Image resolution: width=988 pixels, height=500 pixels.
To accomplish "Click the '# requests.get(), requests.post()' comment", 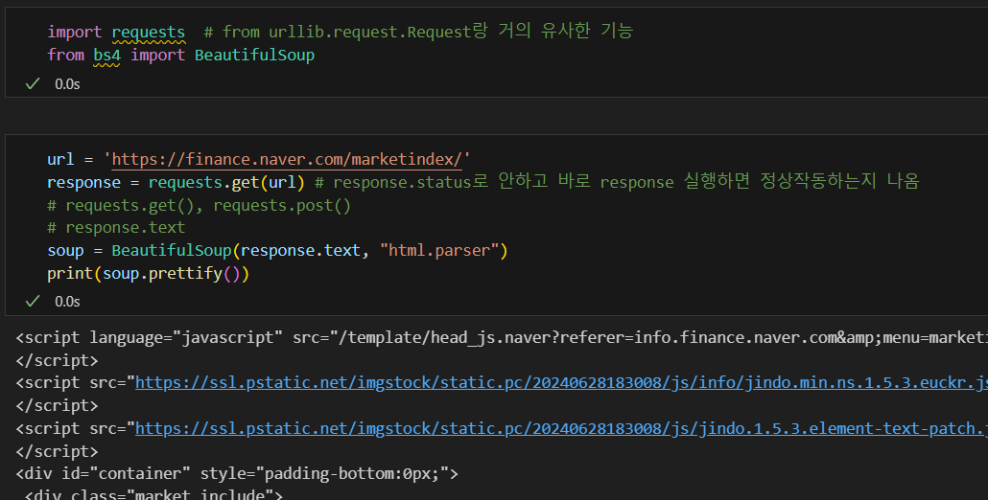I will pyautogui.click(x=200, y=206).
